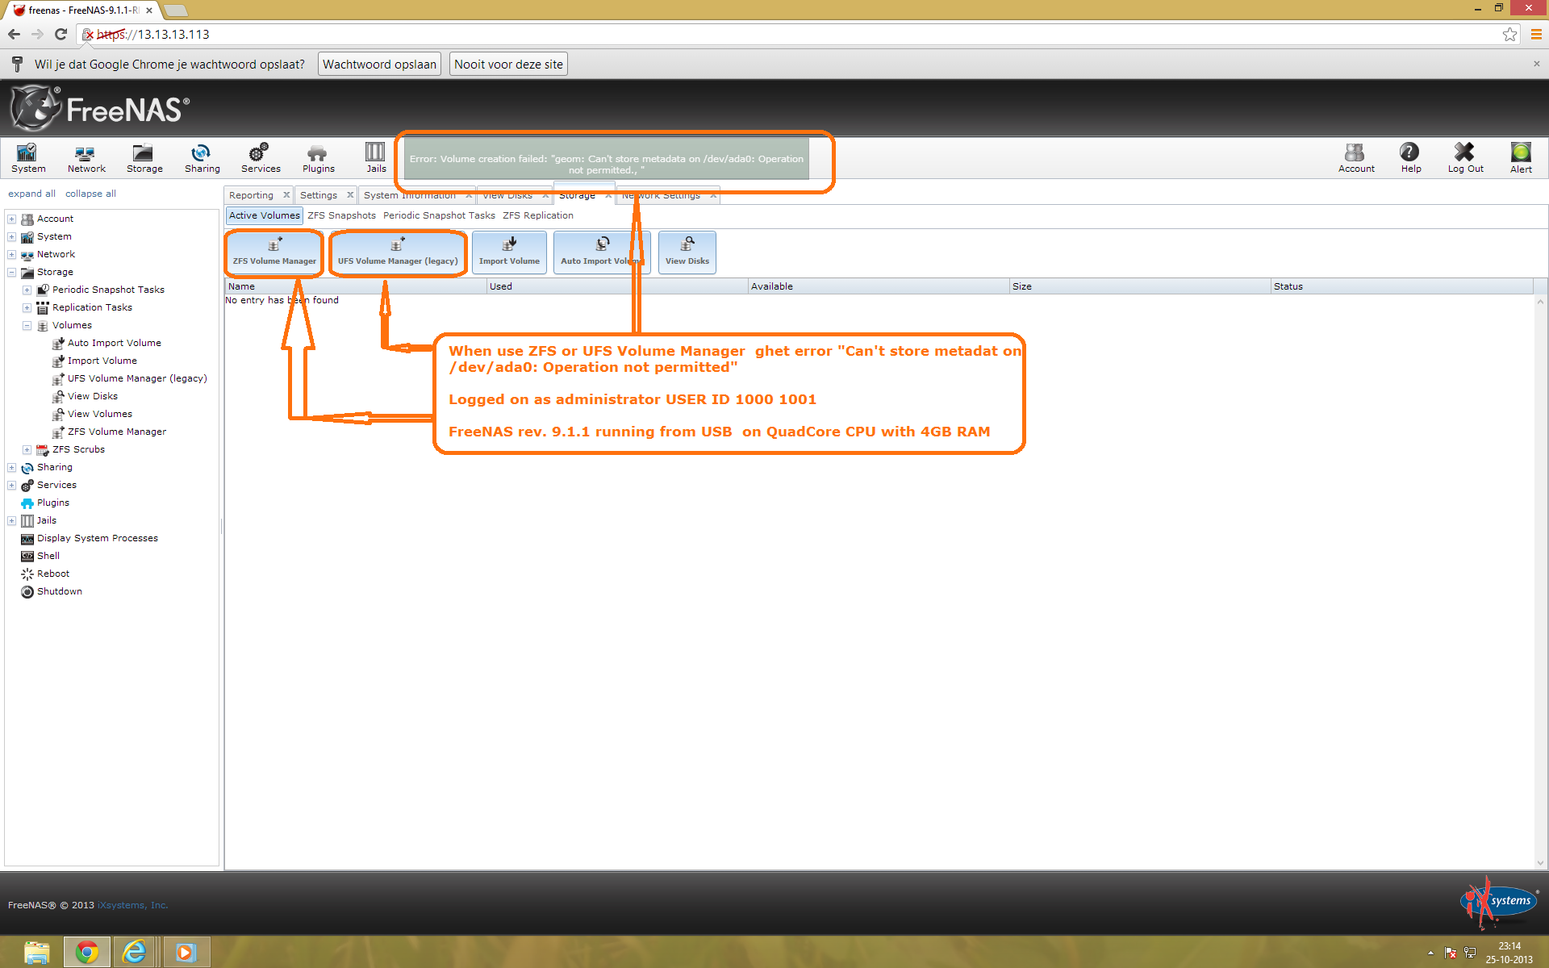Screen dimensions: 1549x968
Task: Expand Periodic Snapshot Tasks node
Action: pyautogui.click(x=27, y=290)
